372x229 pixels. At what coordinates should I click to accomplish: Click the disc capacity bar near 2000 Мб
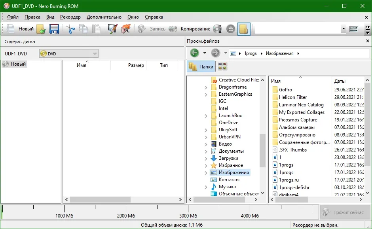(x=126, y=212)
